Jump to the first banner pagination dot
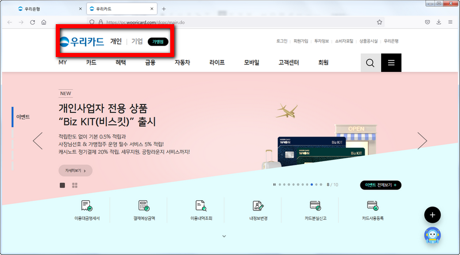This screenshot has height=255, width=460. tap(280, 185)
